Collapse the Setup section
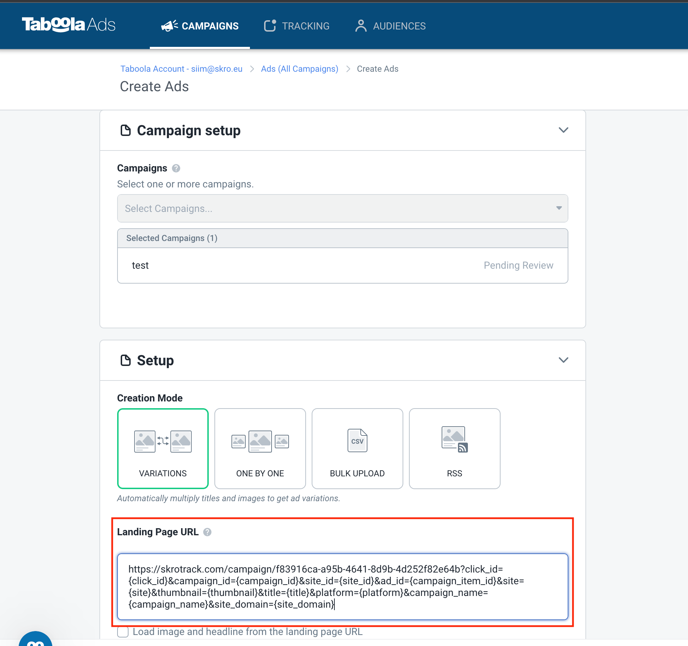The height and width of the screenshot is (646, 688). pos(563,360)
